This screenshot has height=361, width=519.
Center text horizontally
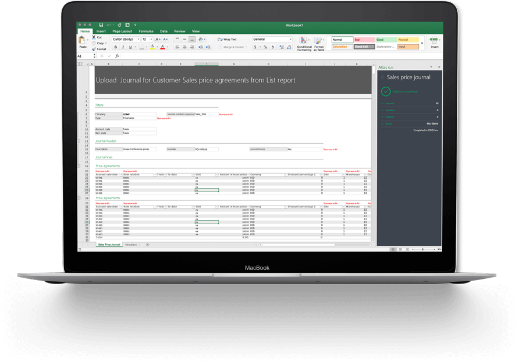[x=184, y=47]
